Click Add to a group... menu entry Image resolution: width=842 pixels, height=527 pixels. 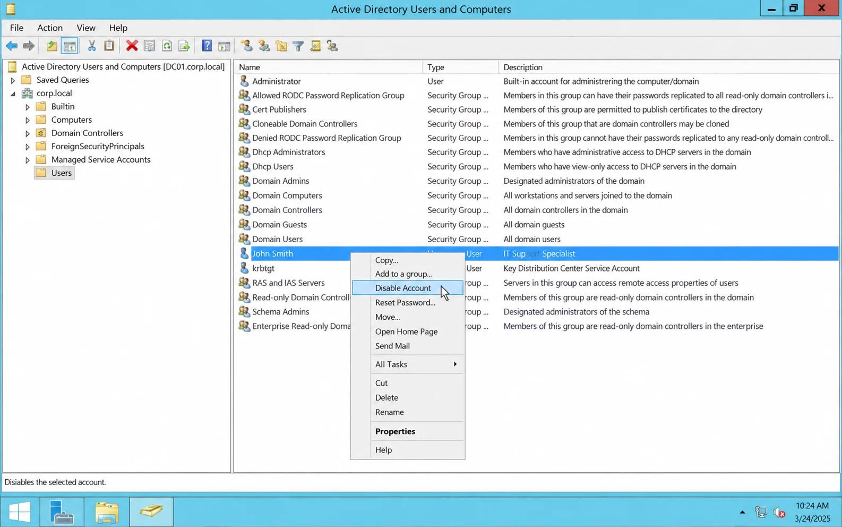tap(408, 274)
